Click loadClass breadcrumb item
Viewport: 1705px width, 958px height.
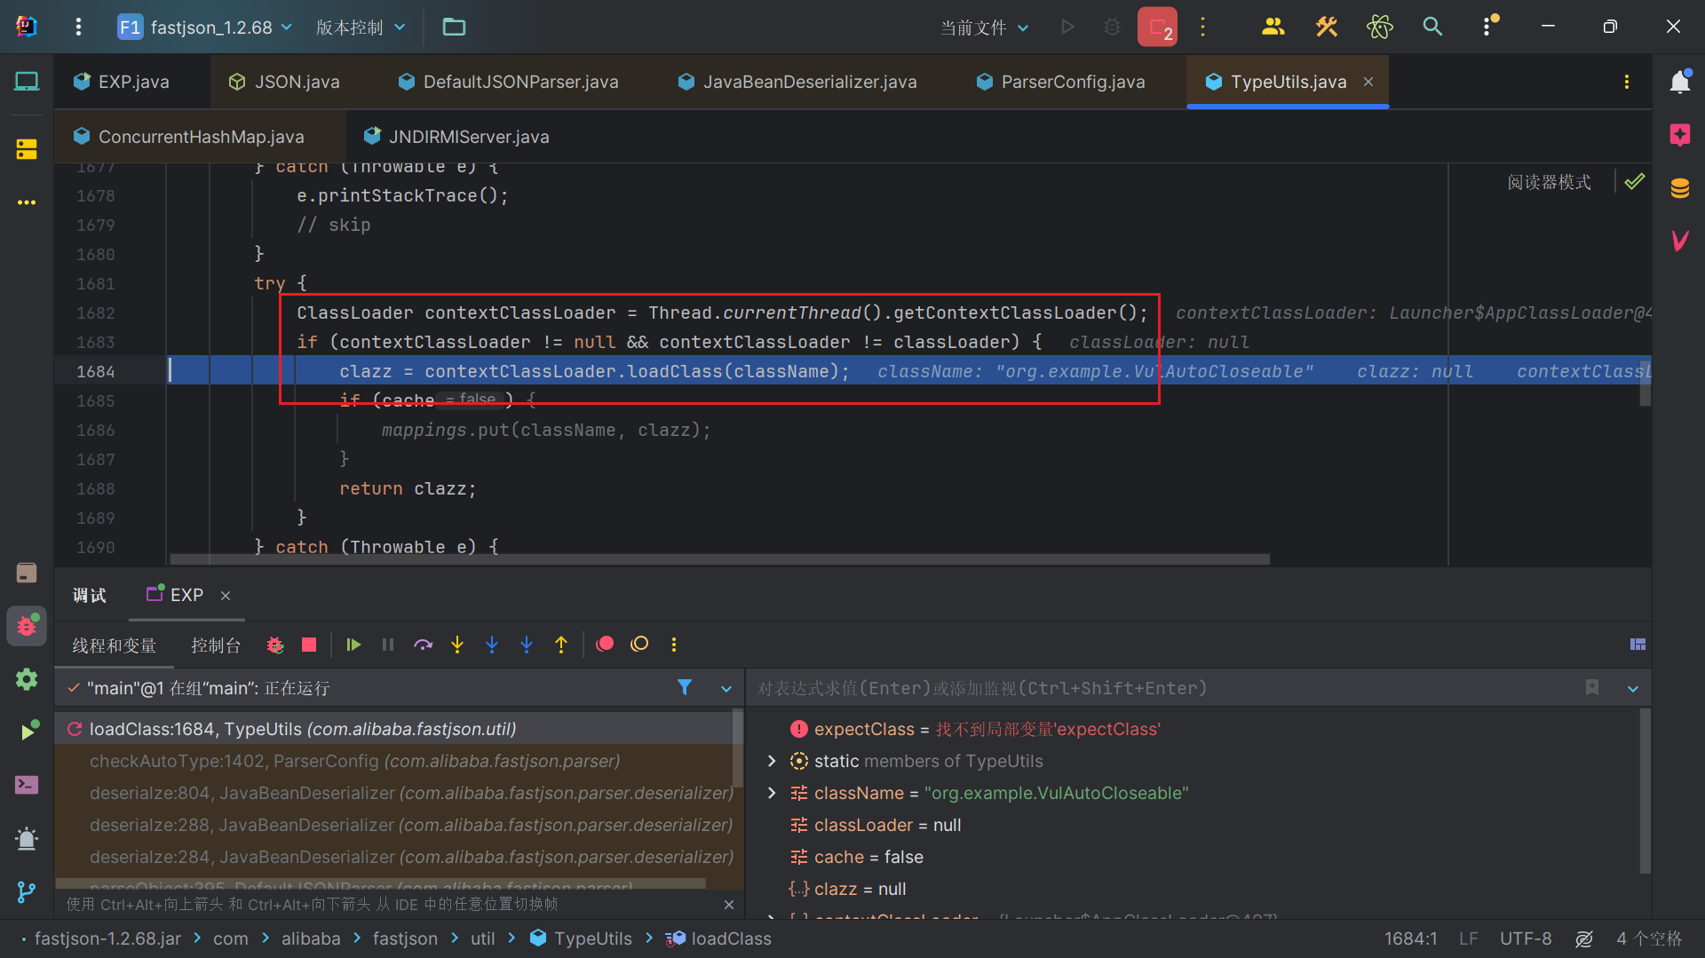coord(719,938)
